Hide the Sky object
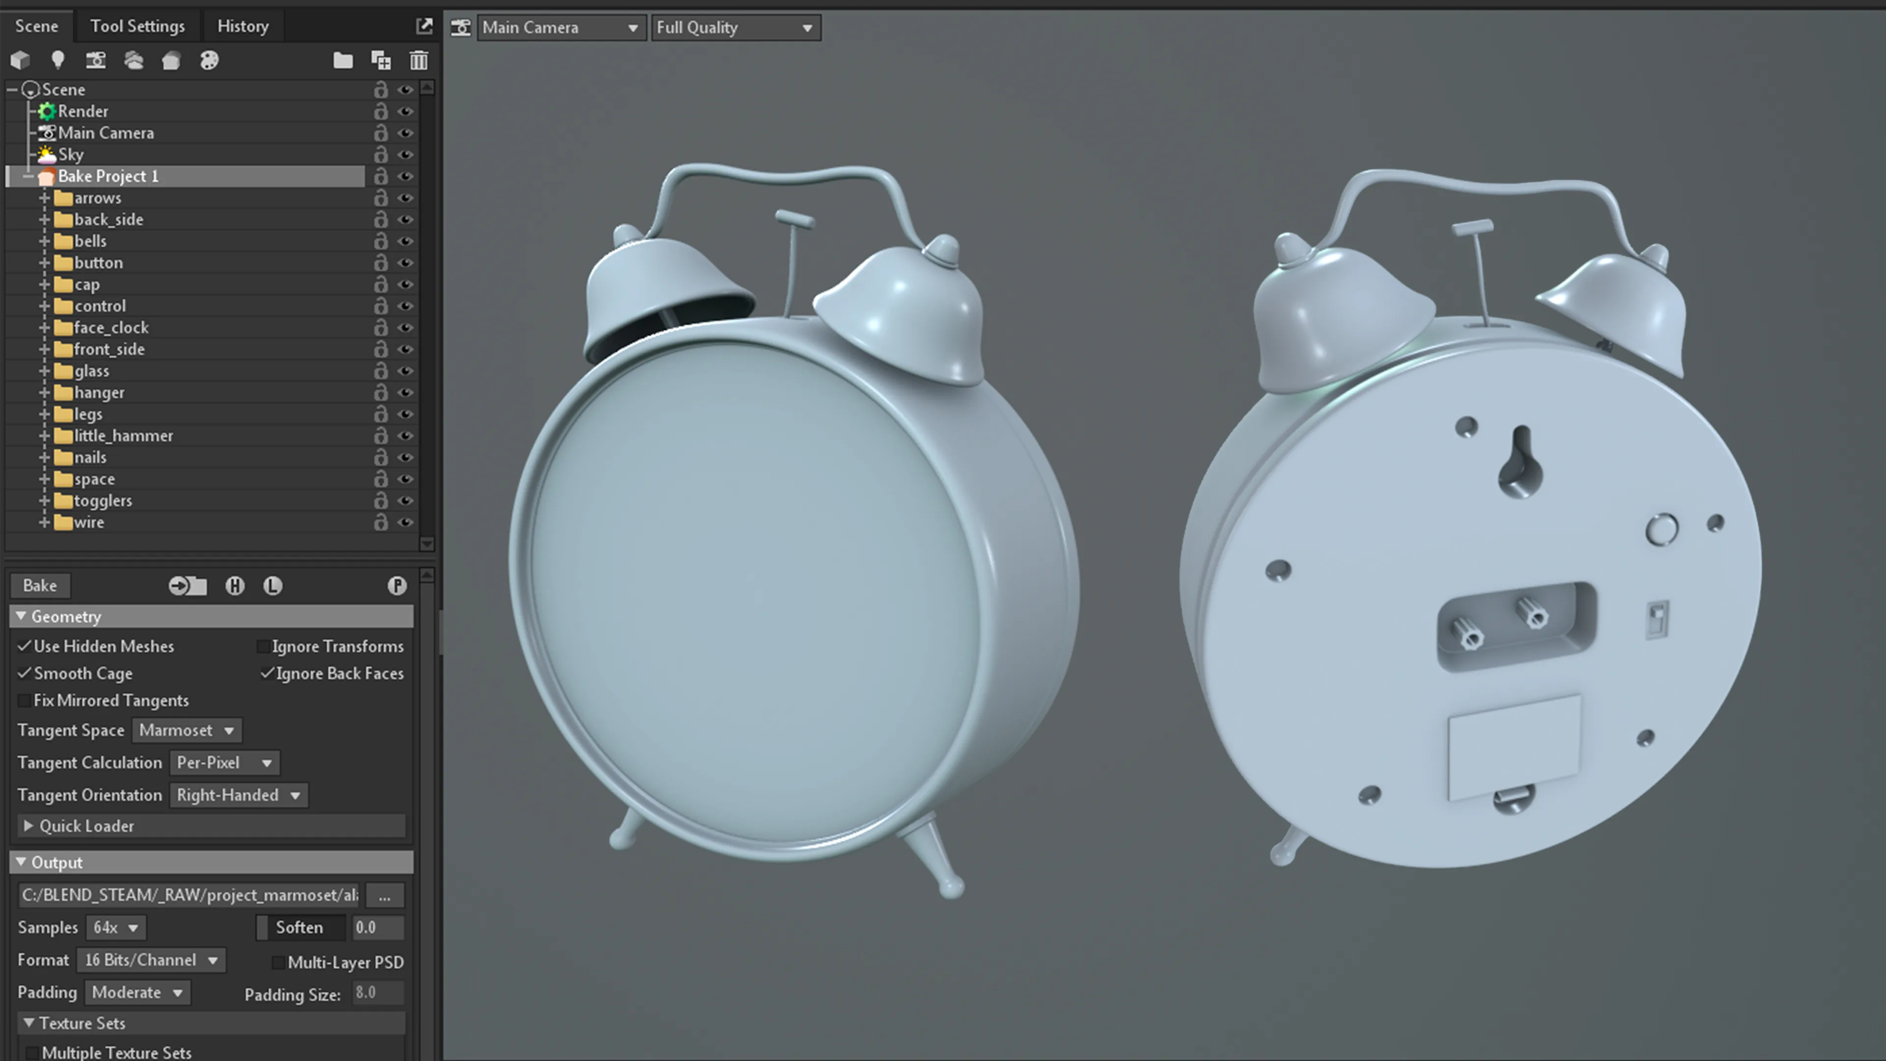 coord(405,155)
